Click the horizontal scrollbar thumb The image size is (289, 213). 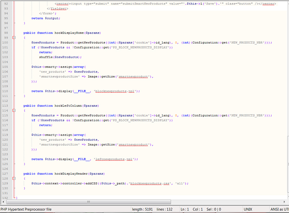[89, 202]
